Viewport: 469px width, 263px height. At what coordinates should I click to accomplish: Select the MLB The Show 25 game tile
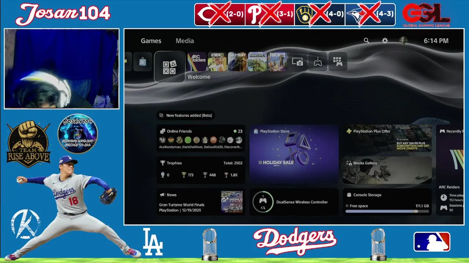(217, 62)
